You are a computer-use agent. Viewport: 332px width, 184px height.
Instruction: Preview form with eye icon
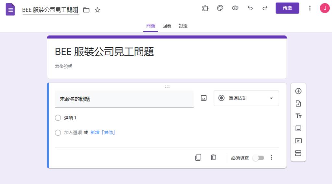[x=235, y=8]
